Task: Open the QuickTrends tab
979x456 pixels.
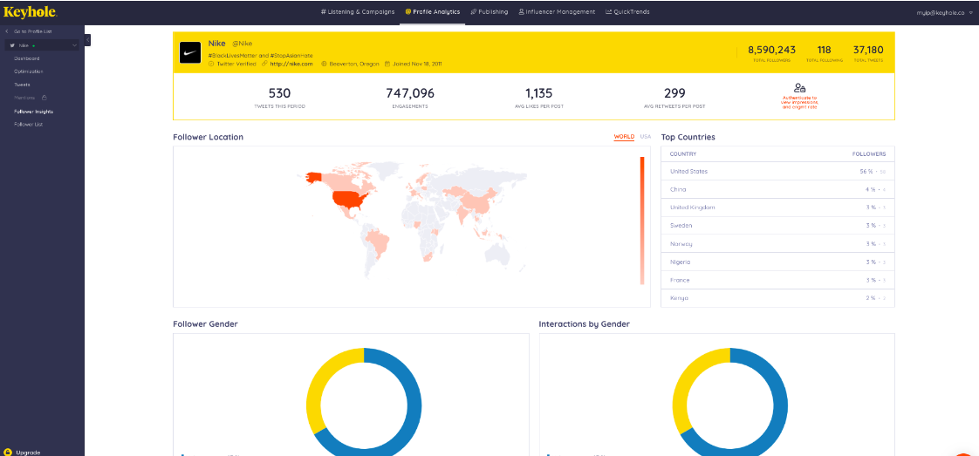Action: coord(627,12)
